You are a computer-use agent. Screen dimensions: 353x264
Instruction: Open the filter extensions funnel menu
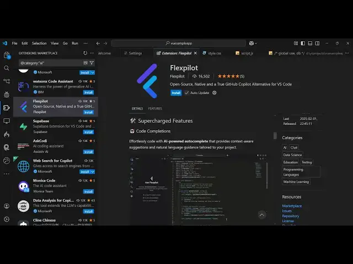[92, 63]
